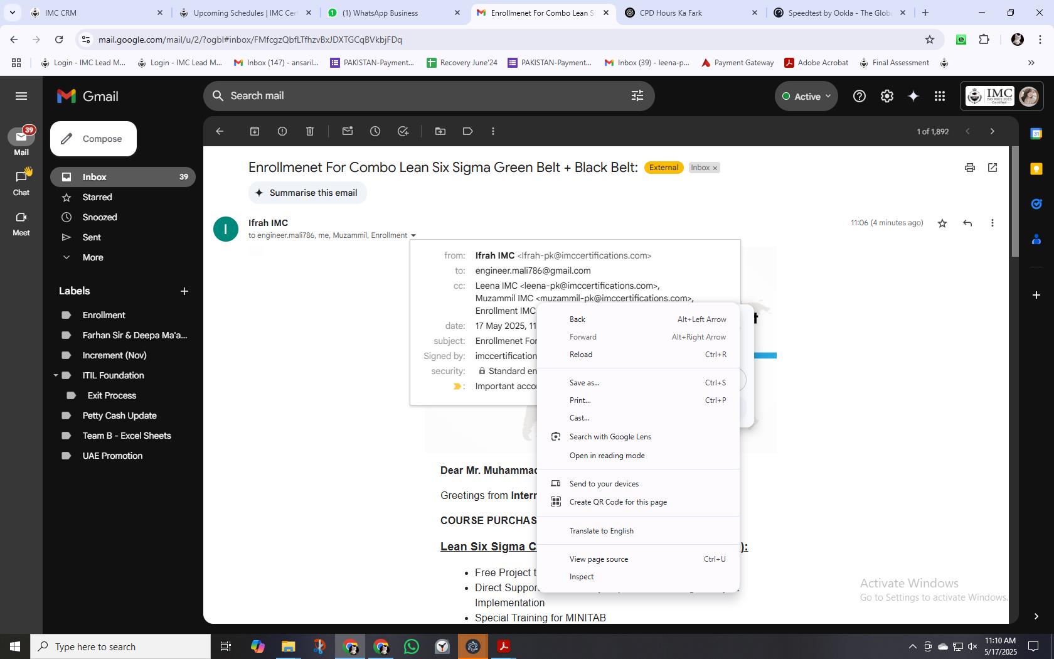Choose Print... in the context menu
This screenshot has height=659, width=1054.
(x=639, y=400)
